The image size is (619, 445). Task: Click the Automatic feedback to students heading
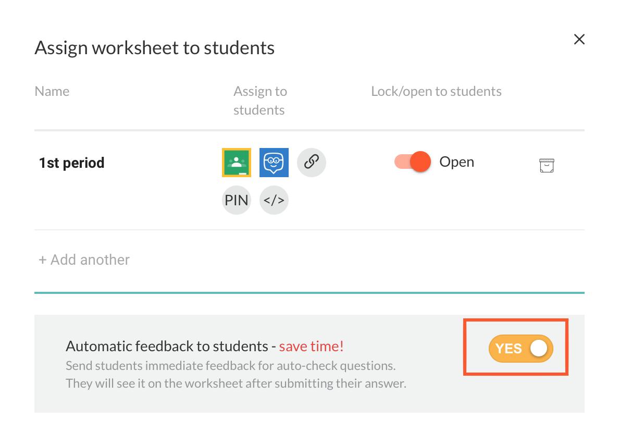click(167, 346)
